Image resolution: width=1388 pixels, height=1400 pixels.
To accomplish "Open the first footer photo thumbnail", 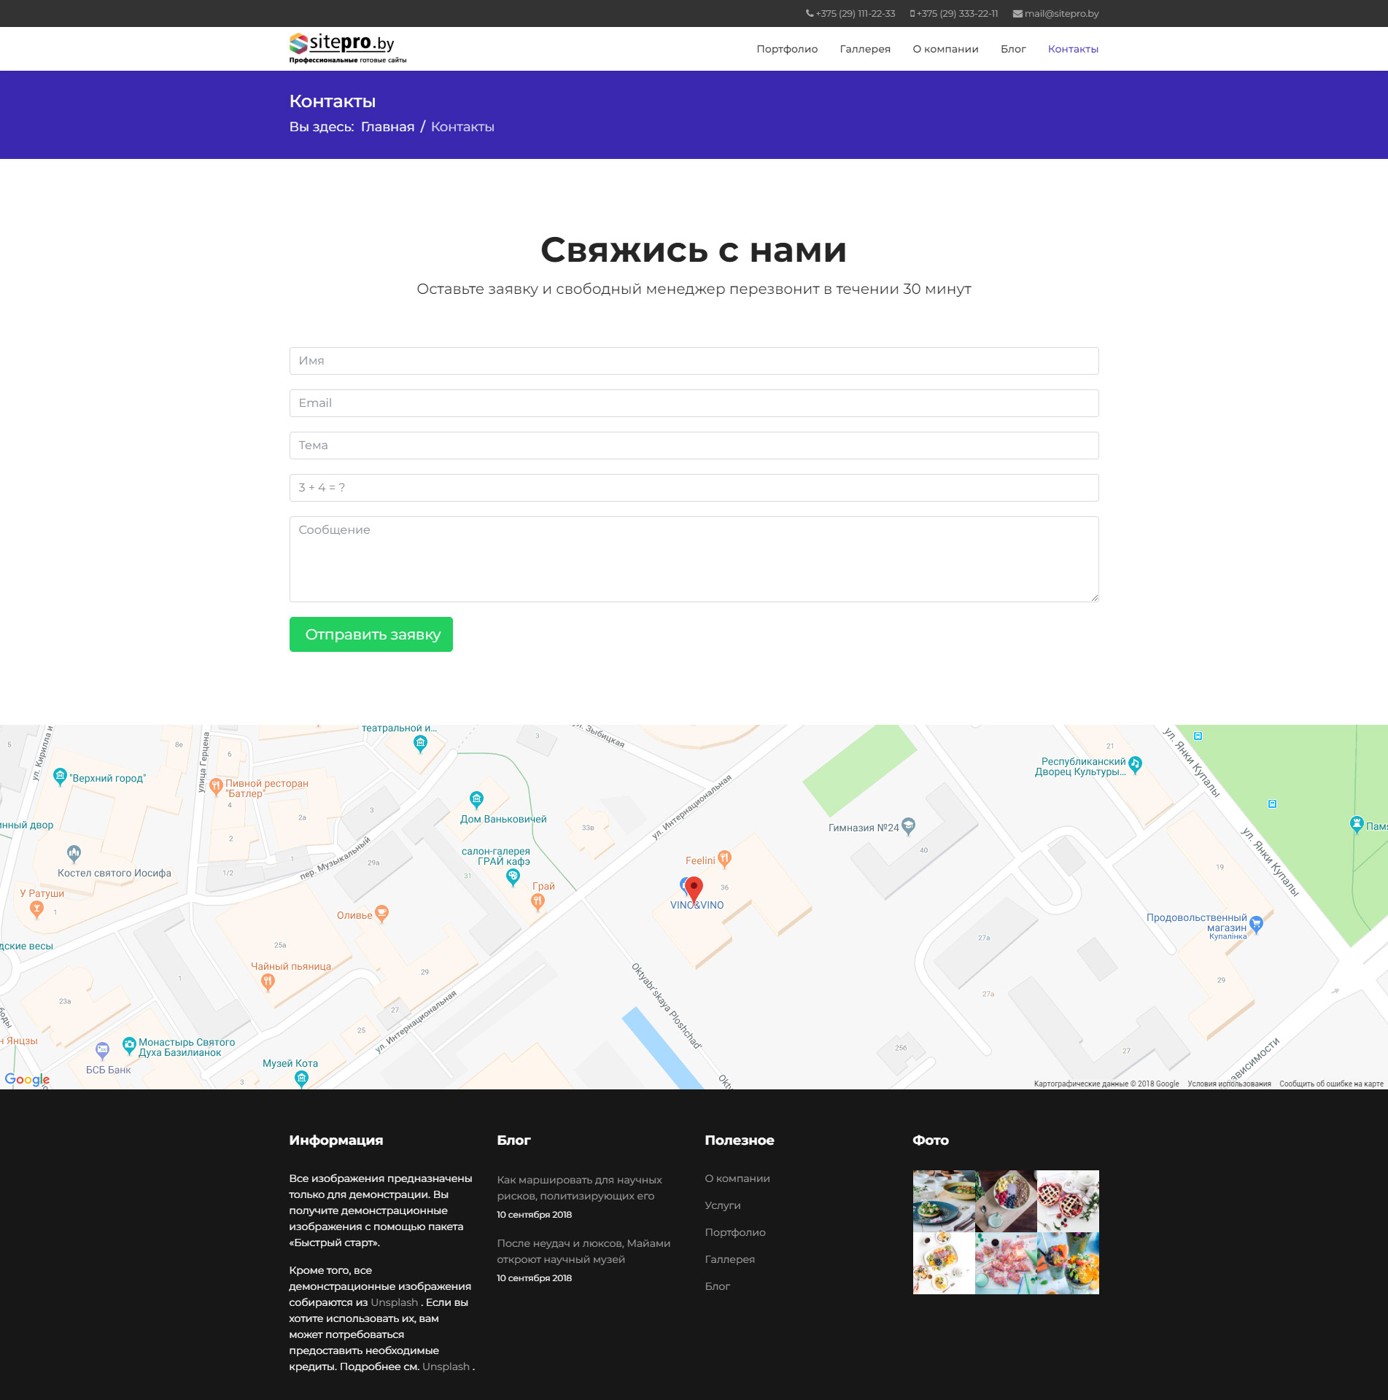I will [x=943, y=1201].
